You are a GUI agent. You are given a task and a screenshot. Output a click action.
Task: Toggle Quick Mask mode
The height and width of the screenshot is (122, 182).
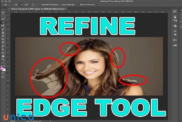(3, 73)
